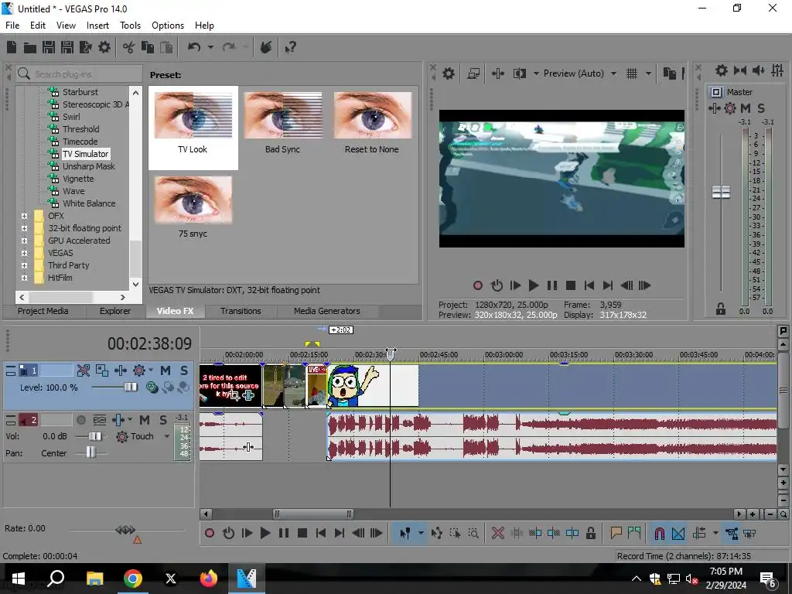The width and height of the screenshot is (792, 594).
Task: Open preview window Project Video Properties gear
Action: point(449,73)
